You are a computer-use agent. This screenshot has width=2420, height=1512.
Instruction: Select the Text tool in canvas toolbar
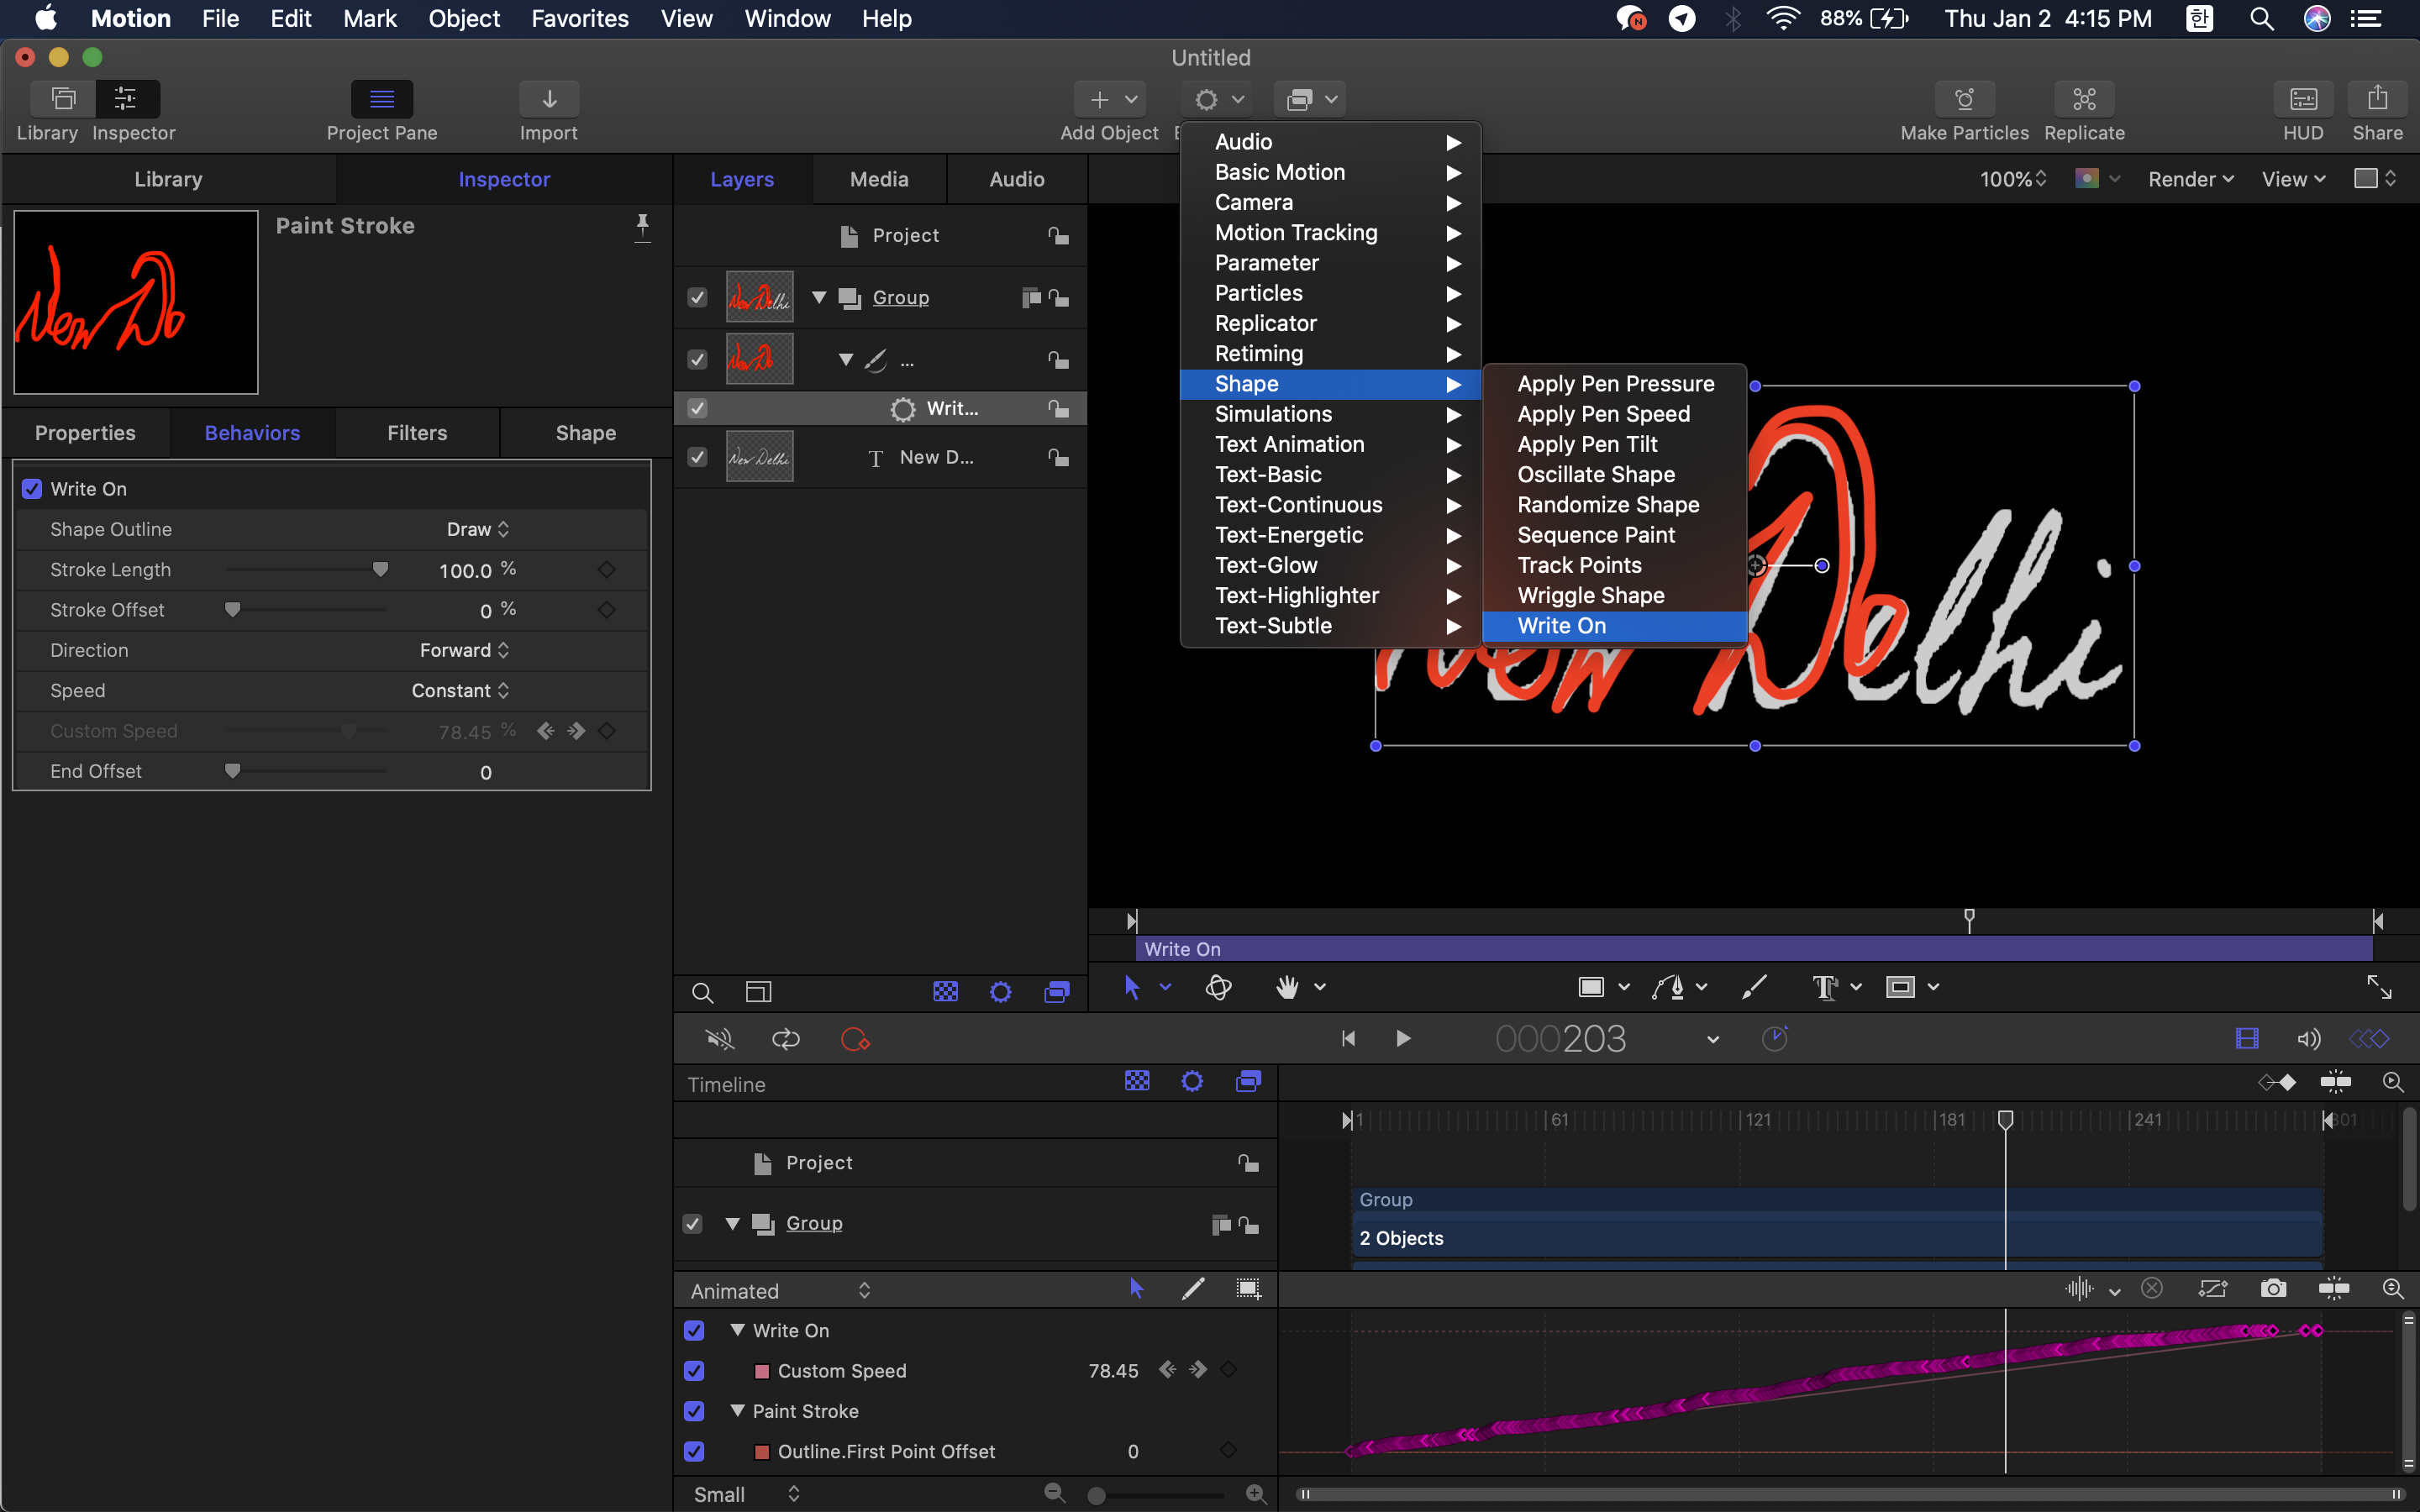click(x=1824, y=987)
